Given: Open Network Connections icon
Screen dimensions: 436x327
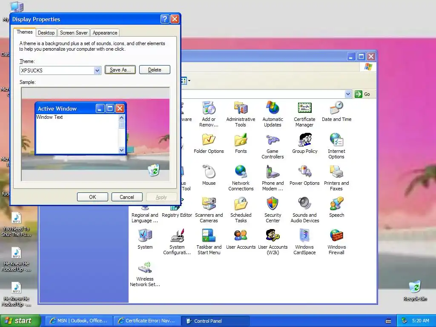Looking at the screenshot, I should 241,178.
